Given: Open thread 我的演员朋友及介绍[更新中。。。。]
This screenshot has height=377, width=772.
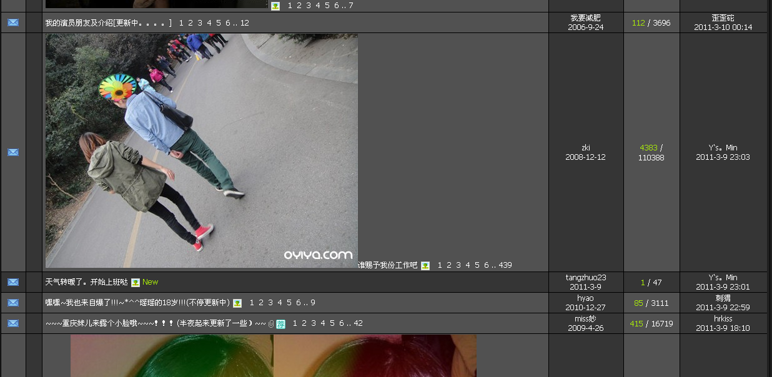Looking at the screenshot, I should [x=109, y=22].
